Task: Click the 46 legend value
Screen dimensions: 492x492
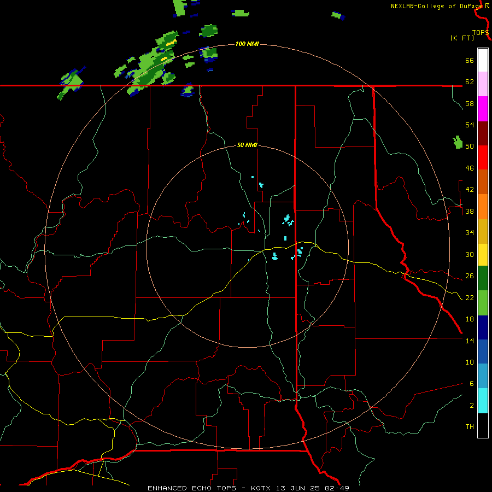Action: tap(470, 168)
